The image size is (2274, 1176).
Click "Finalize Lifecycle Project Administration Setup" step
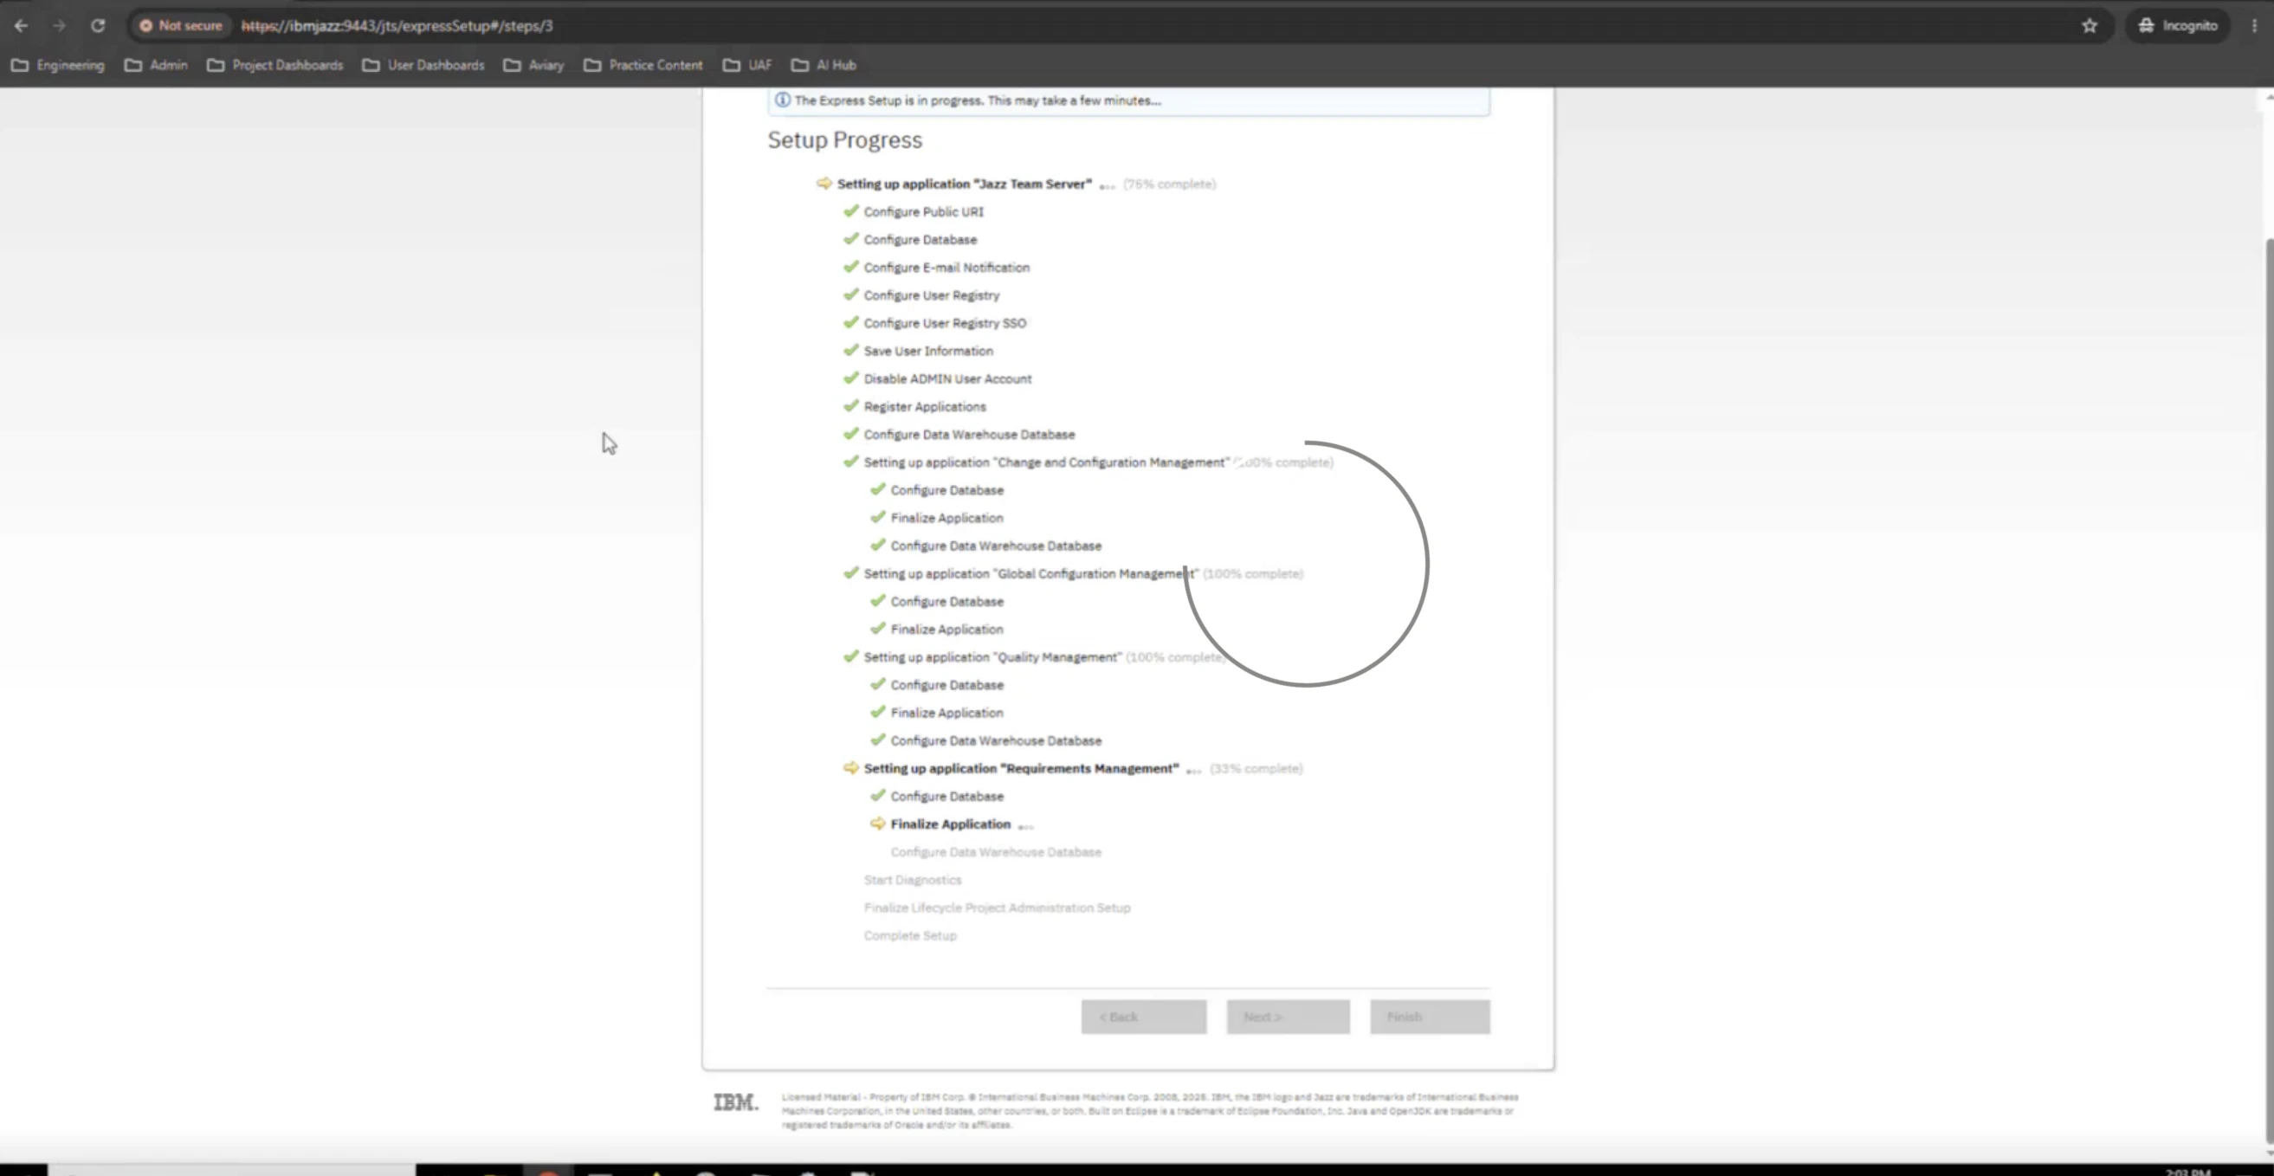point(997,908)
